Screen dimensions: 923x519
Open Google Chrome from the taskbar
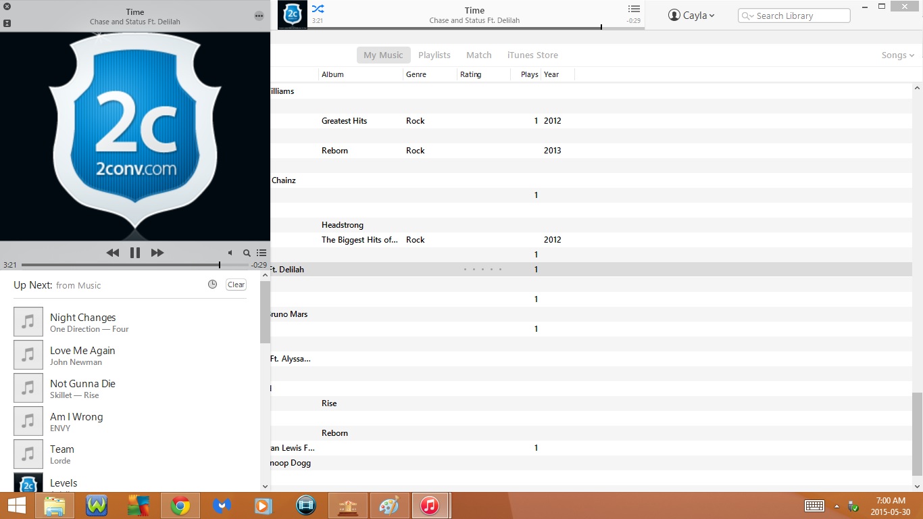click(180, 505)
